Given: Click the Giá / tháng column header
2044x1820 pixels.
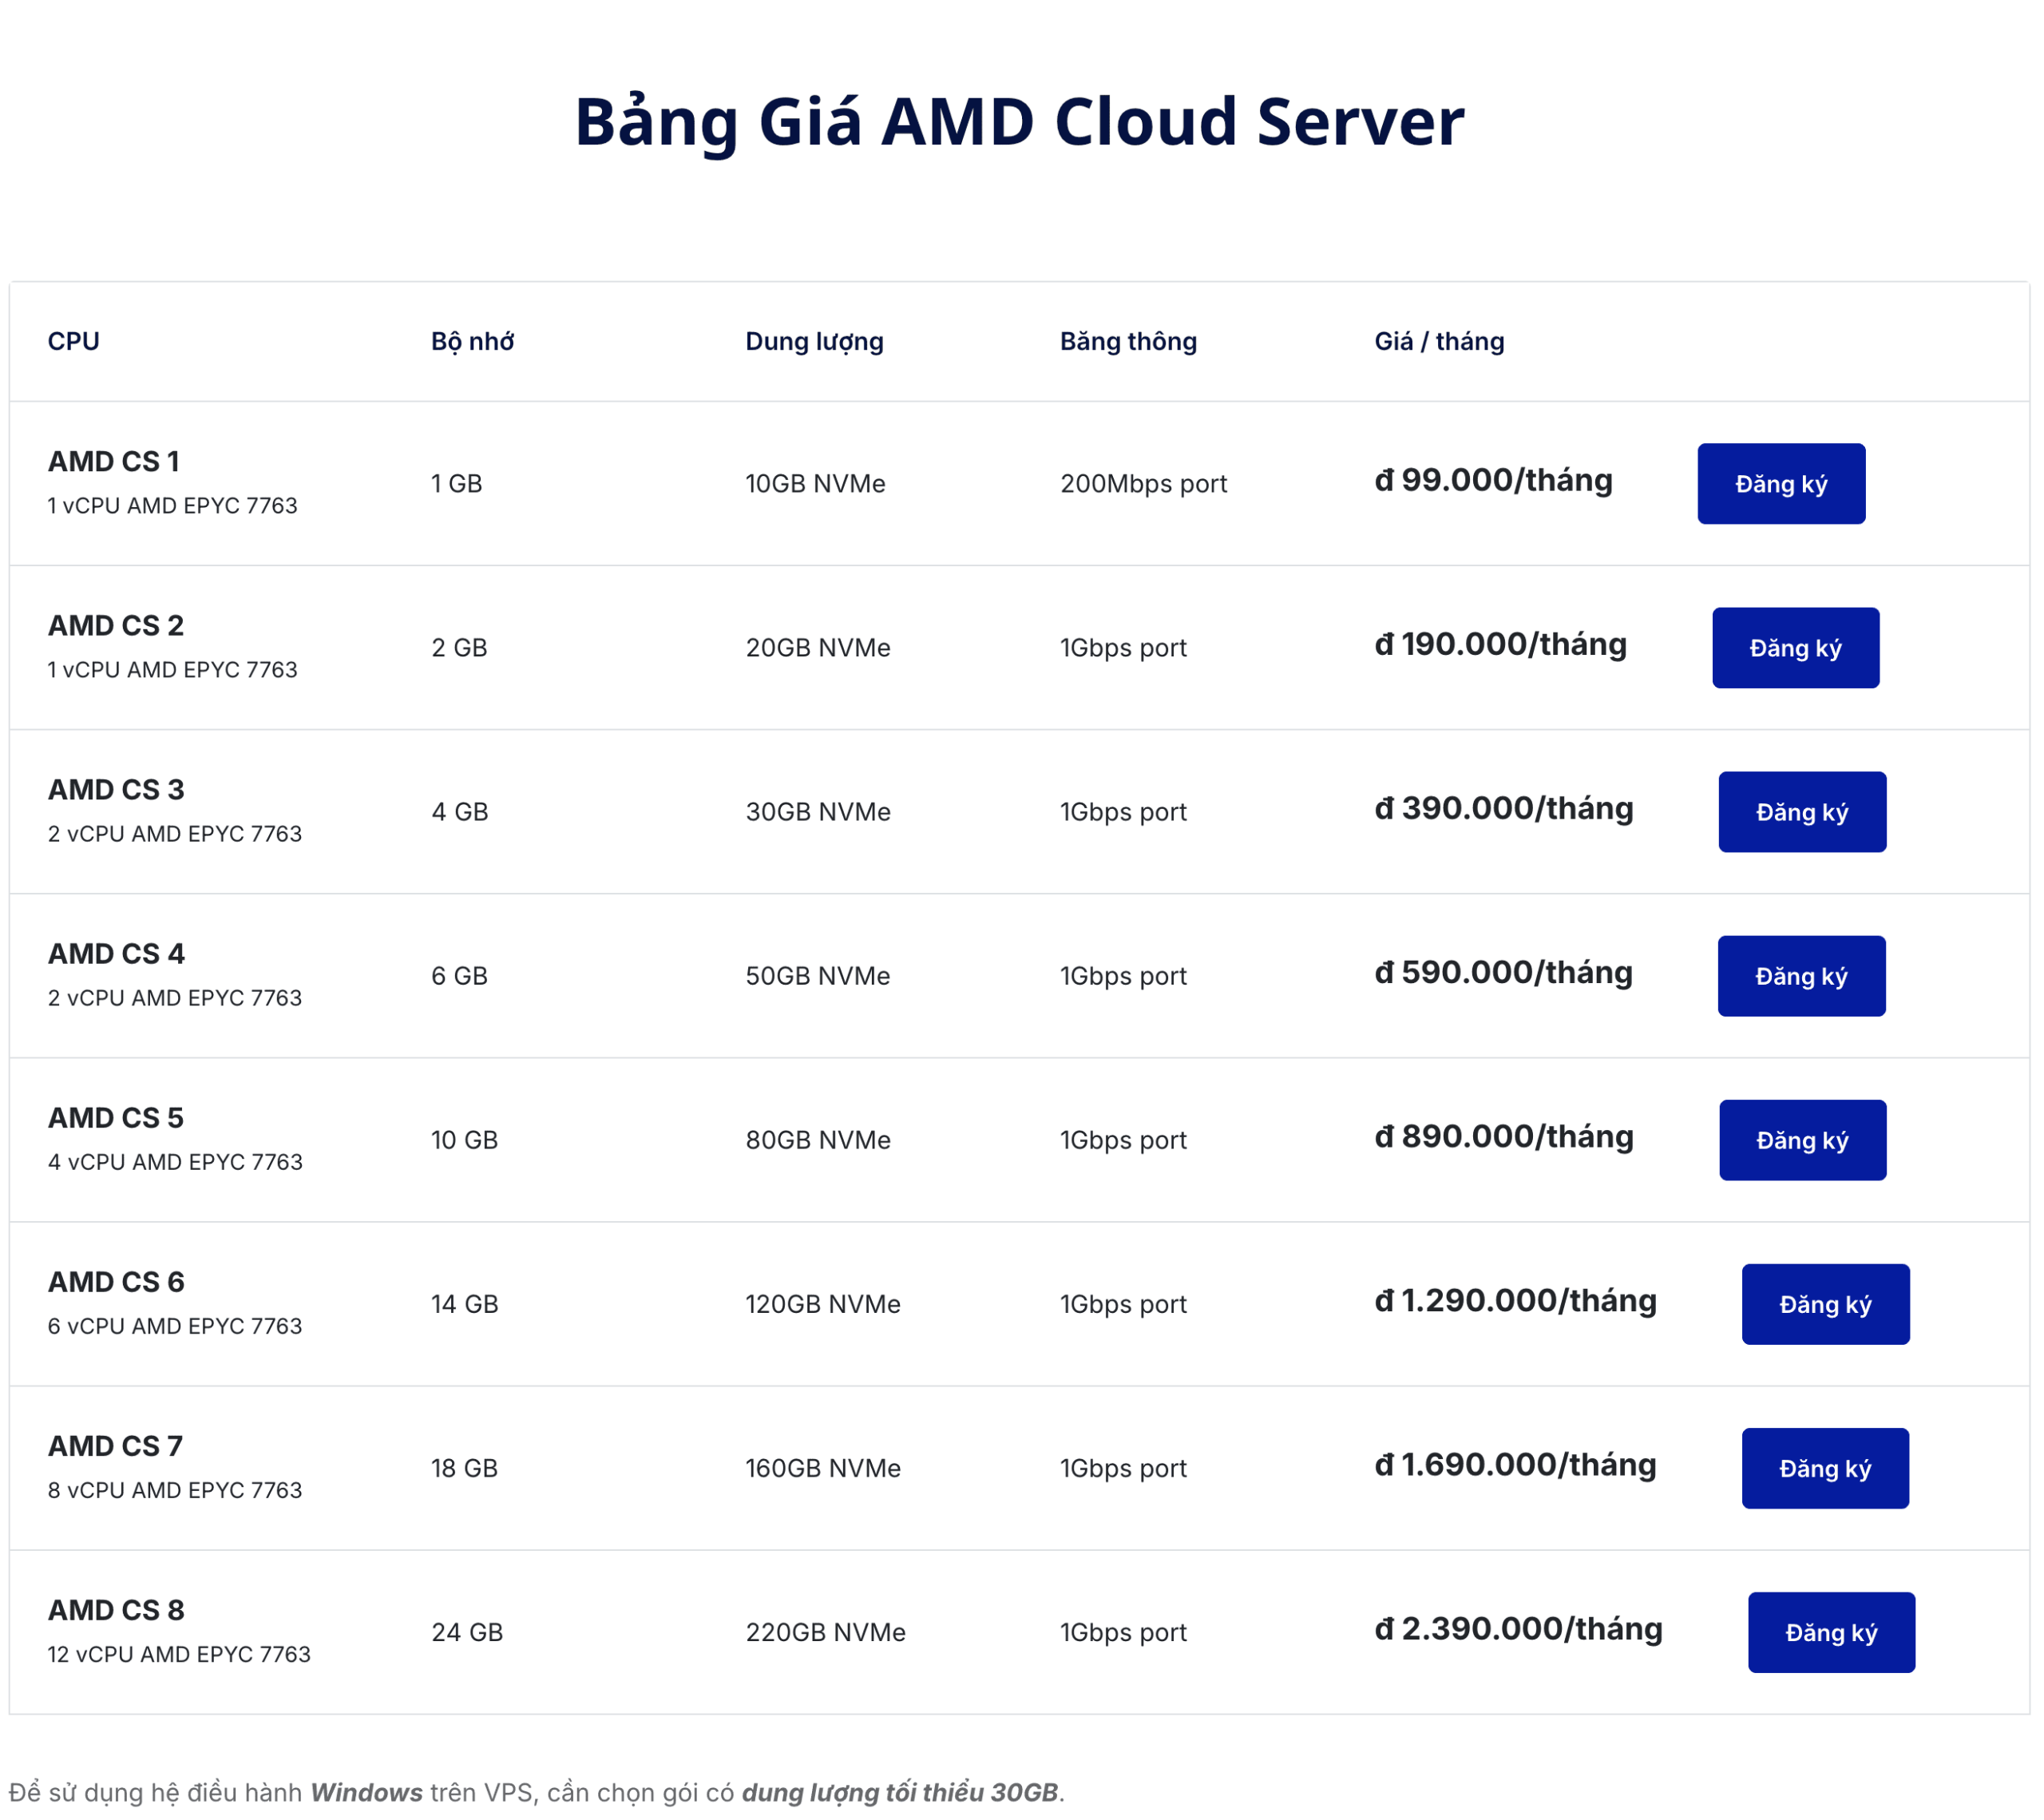Looking at the screenshot, I should tap(1438, 341).
